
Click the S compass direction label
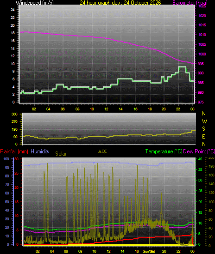[x=203, y=129]
